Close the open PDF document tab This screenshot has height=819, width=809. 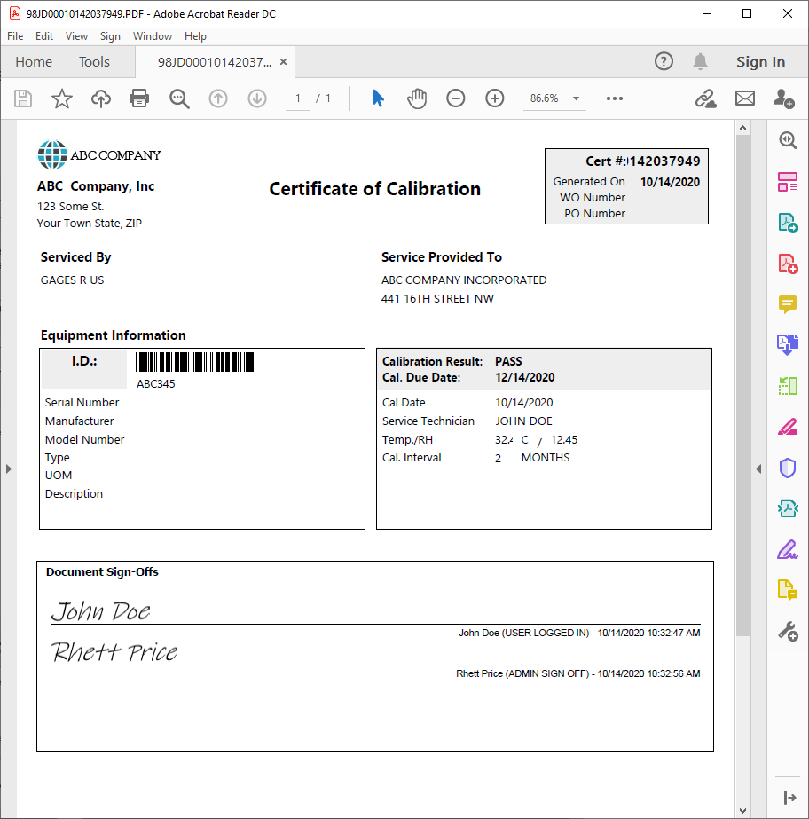coord(283,62)
